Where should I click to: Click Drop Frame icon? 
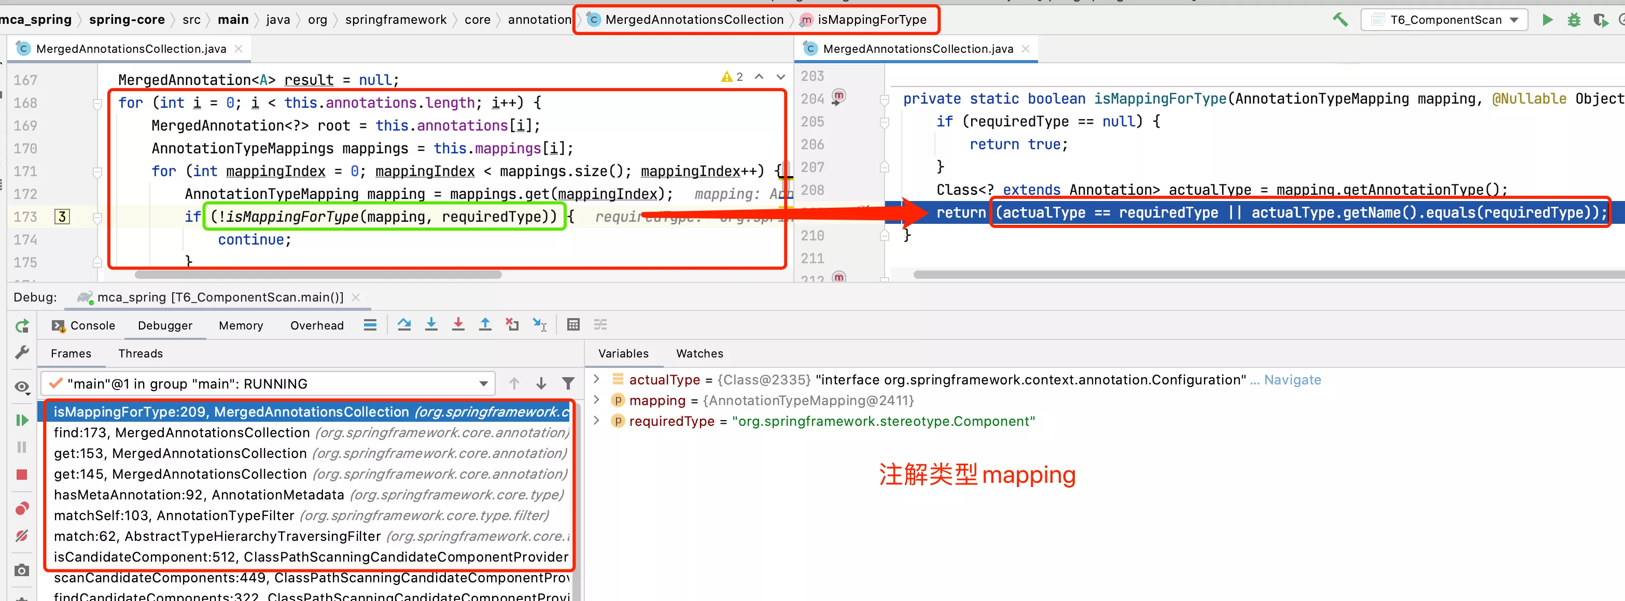click(x=512, y=325)
